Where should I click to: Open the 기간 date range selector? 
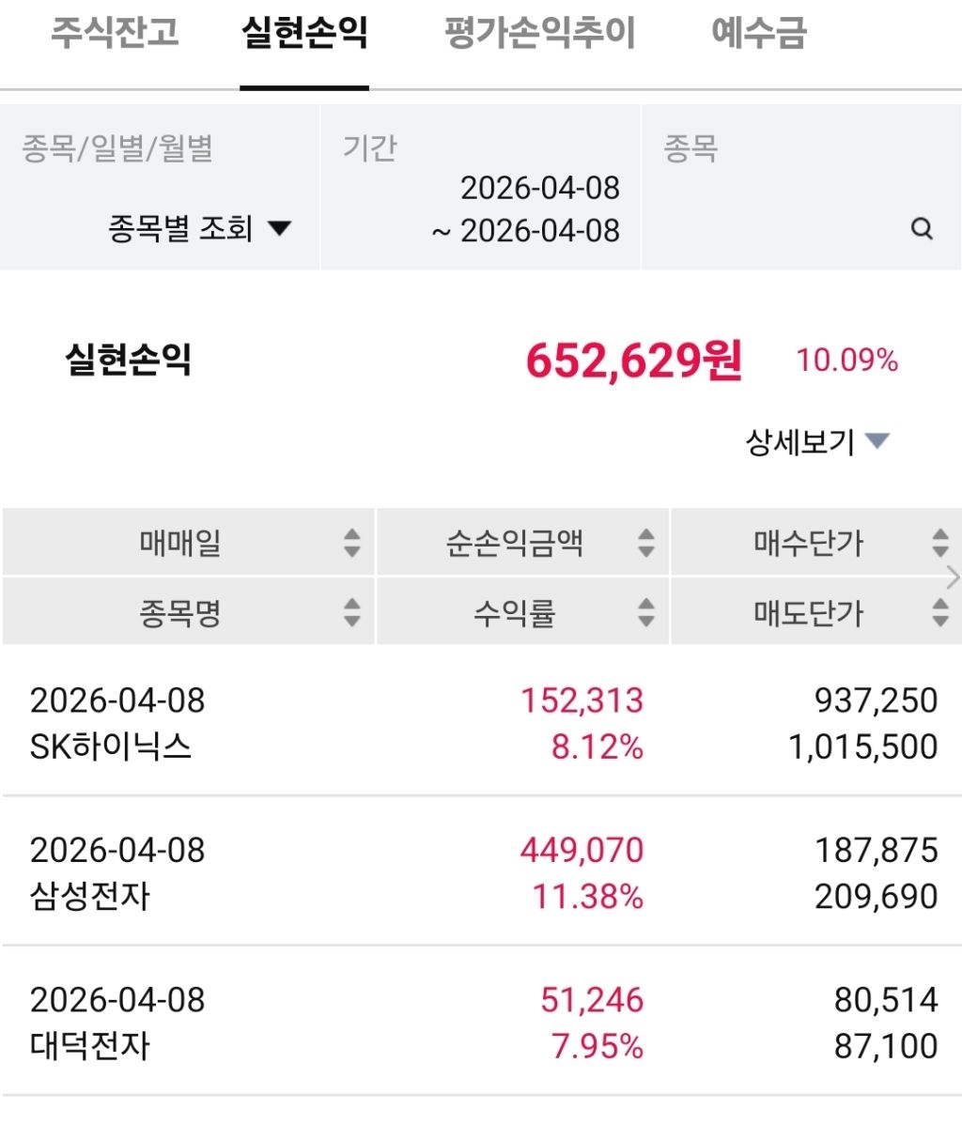pyautogui.click(x=526, y=208)
